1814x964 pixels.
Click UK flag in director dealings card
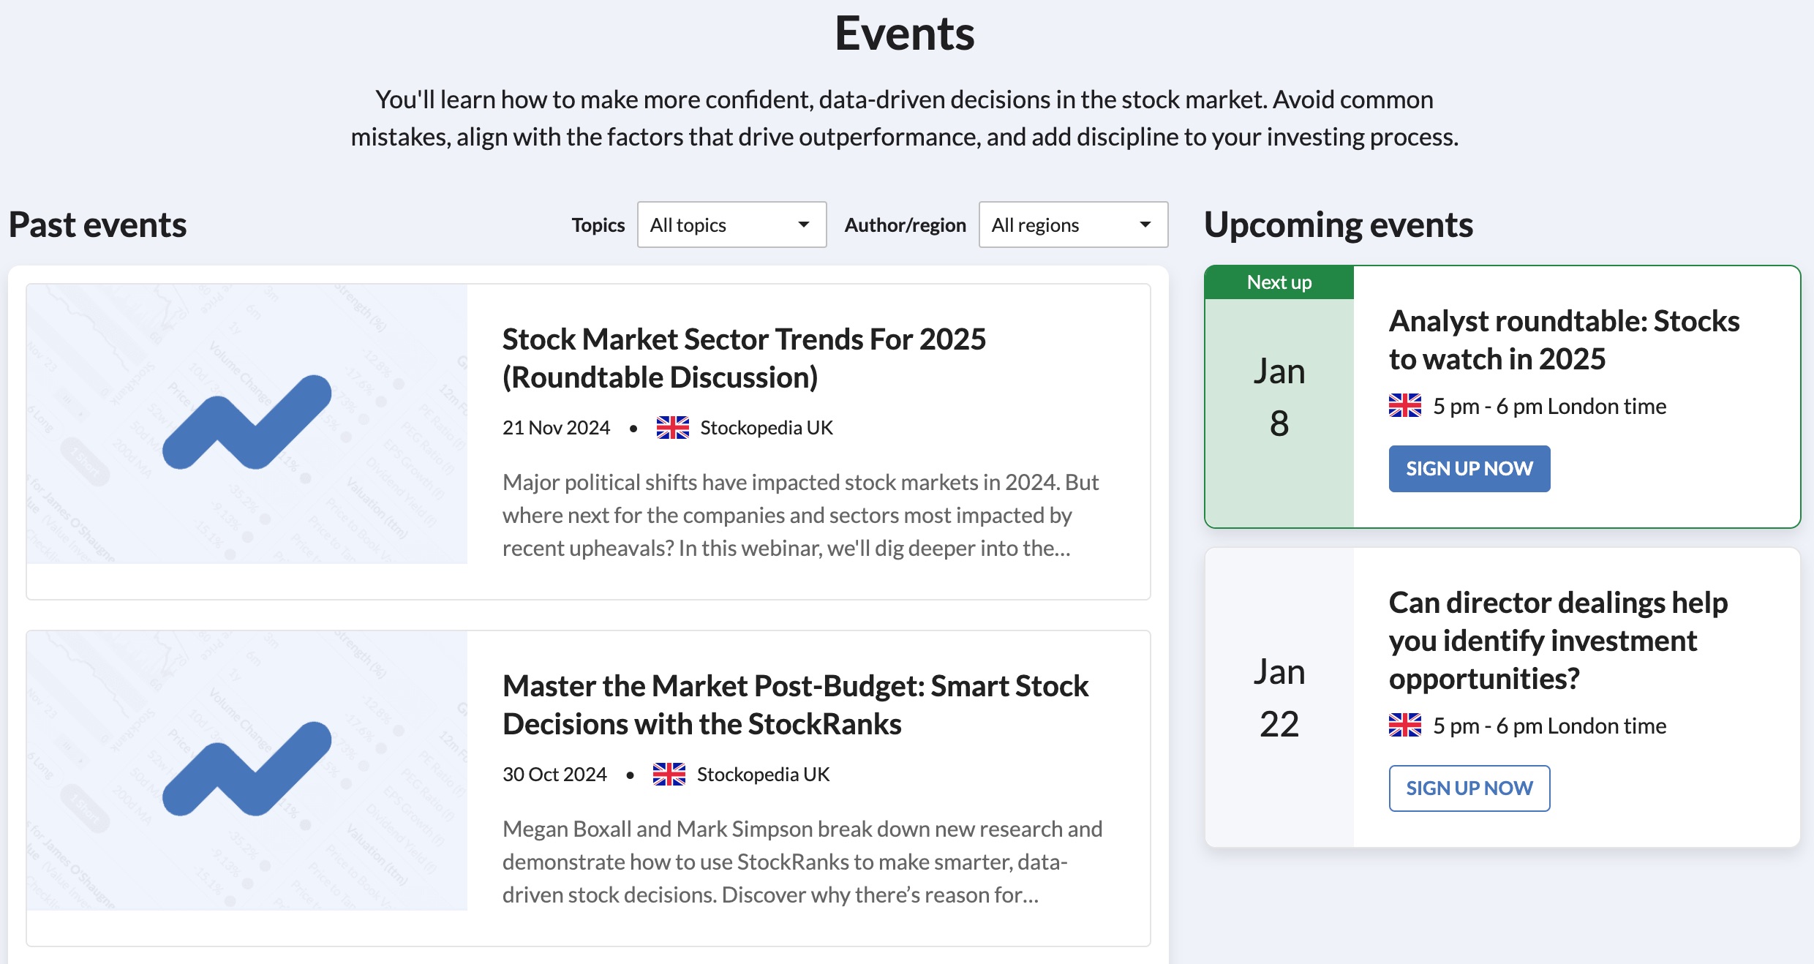(x=1404, y=725)
